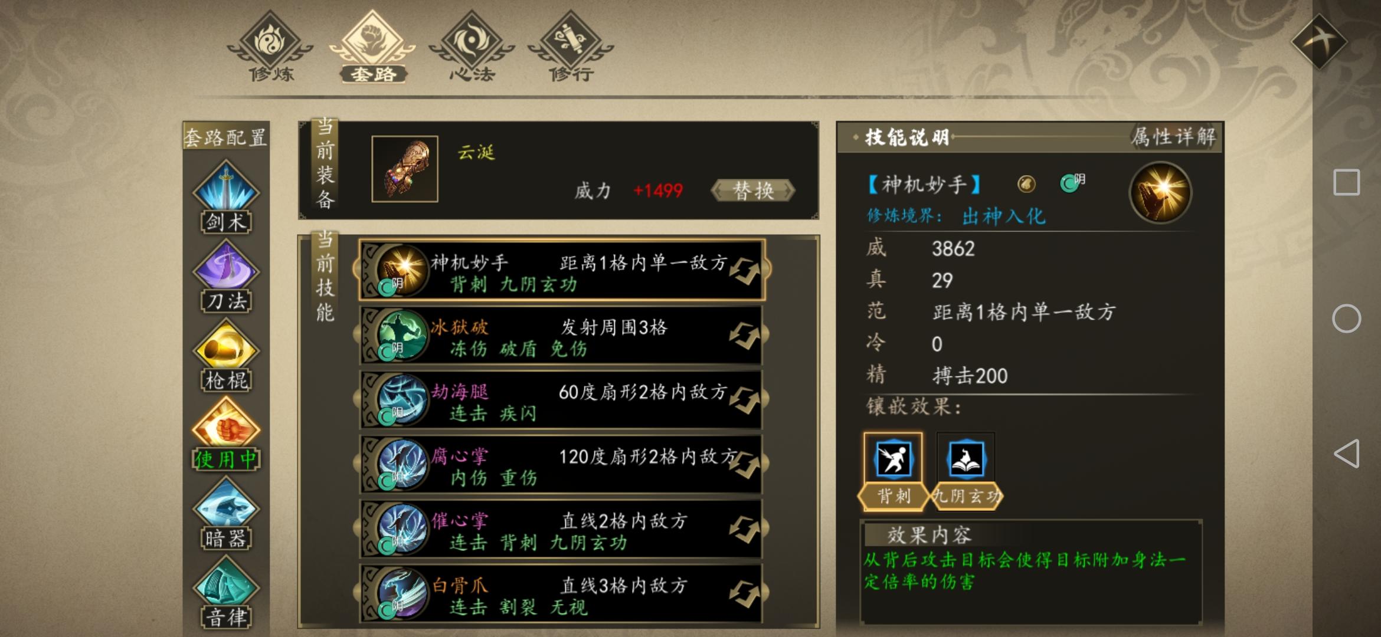This screenshot has width=1381, height=637.
Task: Close the panel with the X icon
Action: (1319, 41)
